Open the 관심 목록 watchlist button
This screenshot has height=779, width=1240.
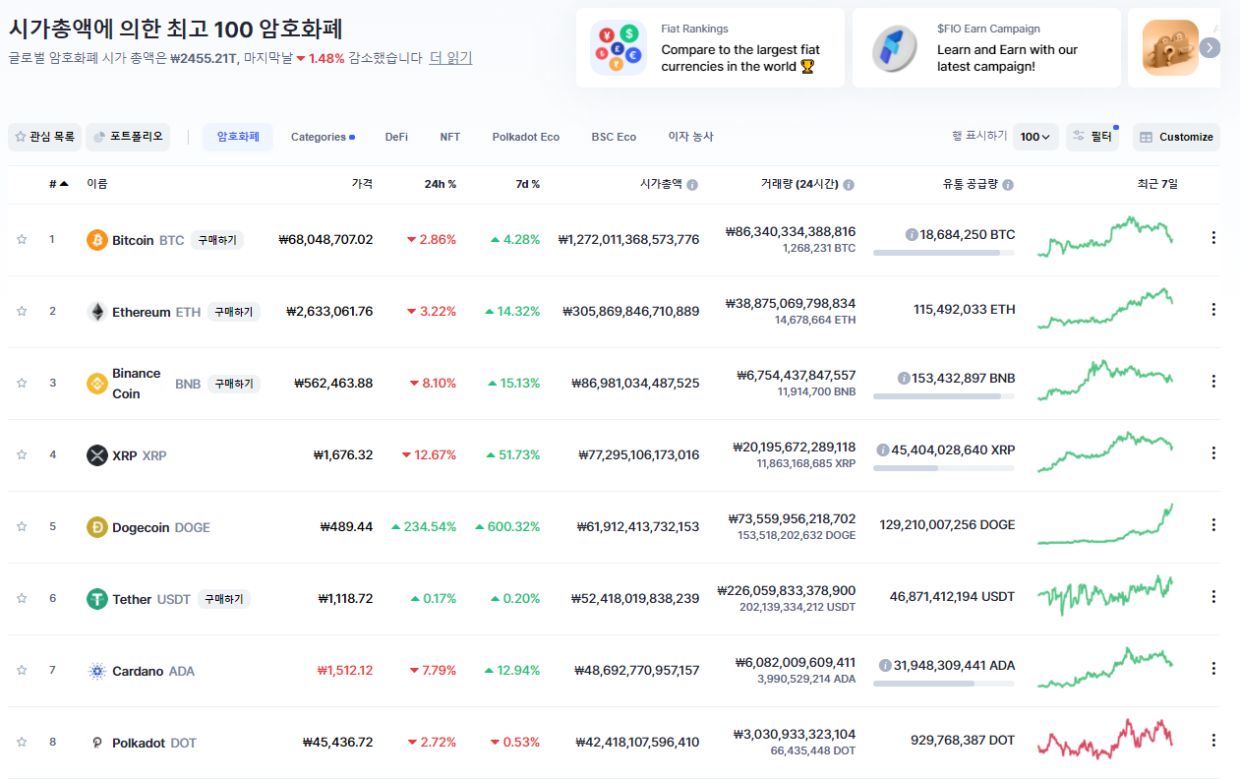coord(44,137)
